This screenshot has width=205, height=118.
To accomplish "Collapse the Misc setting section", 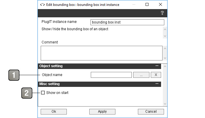I will point(157,84).
